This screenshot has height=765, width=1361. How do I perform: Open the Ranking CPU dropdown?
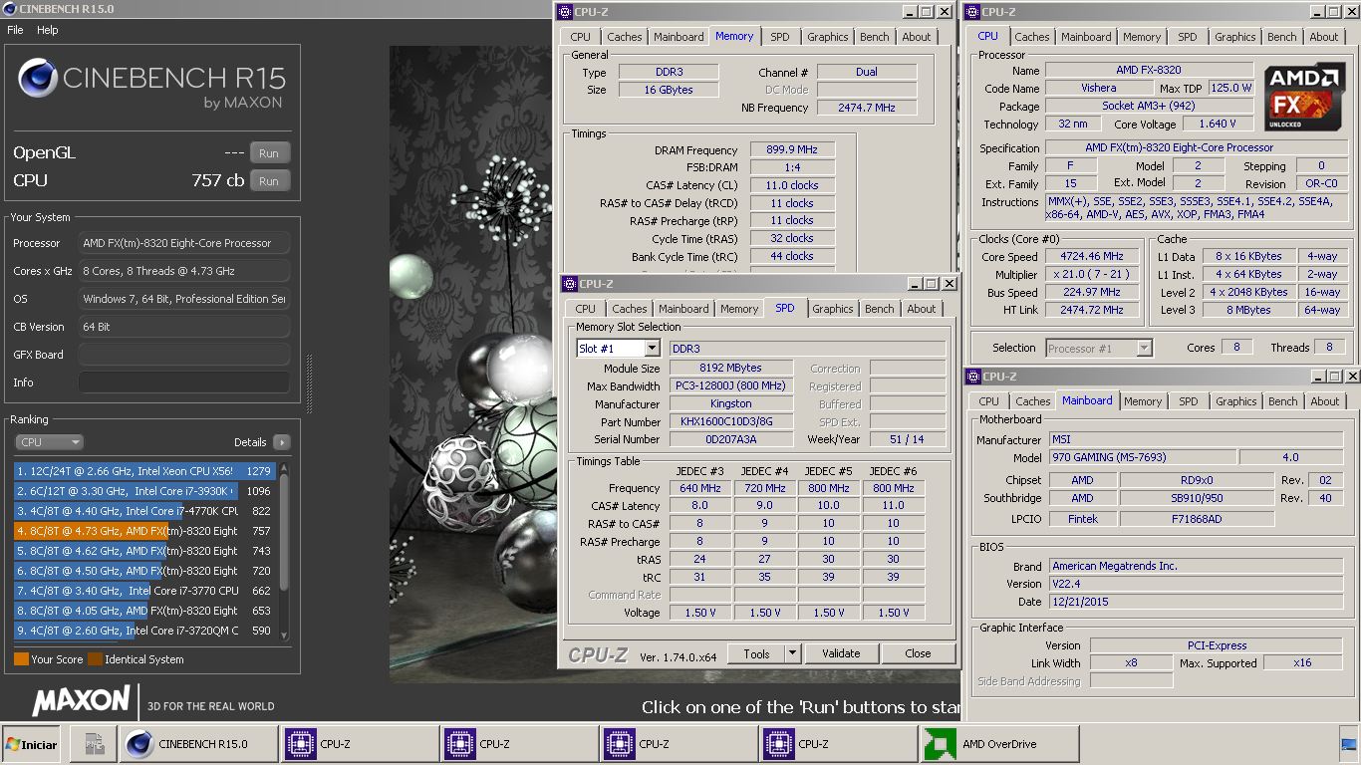(x=49, y=442)
